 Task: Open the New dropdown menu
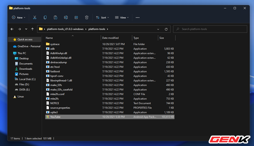point(19,17)
